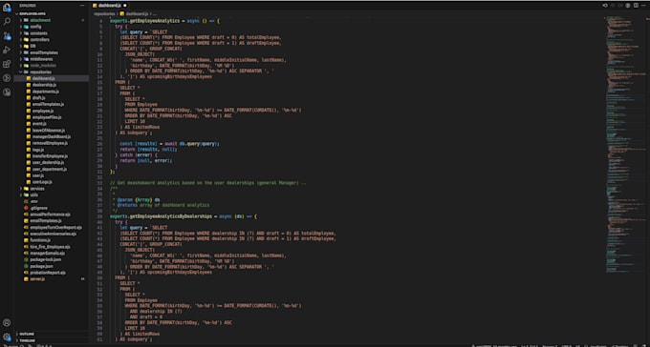
Task: Open the Manage gear icon
Action: coord(7,337)
